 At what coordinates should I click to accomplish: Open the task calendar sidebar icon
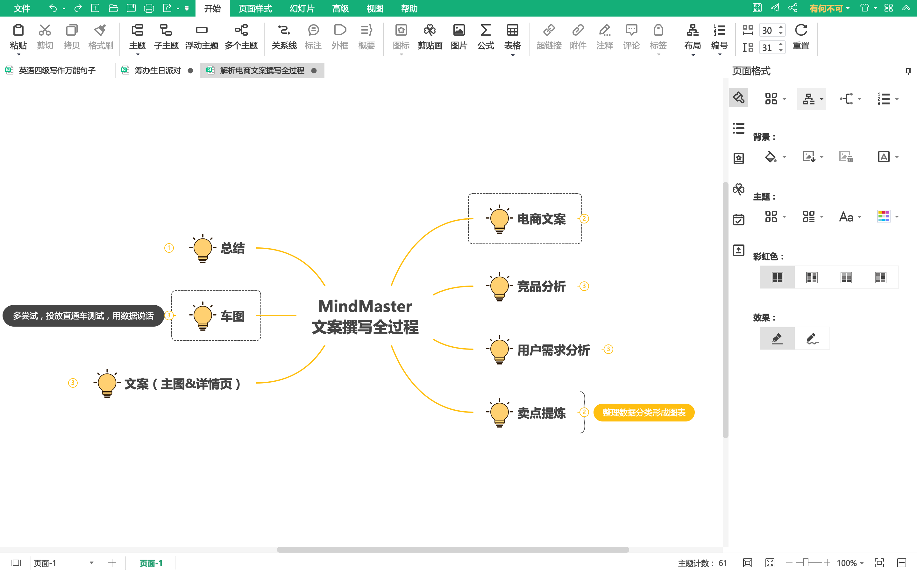pos(738,219)
